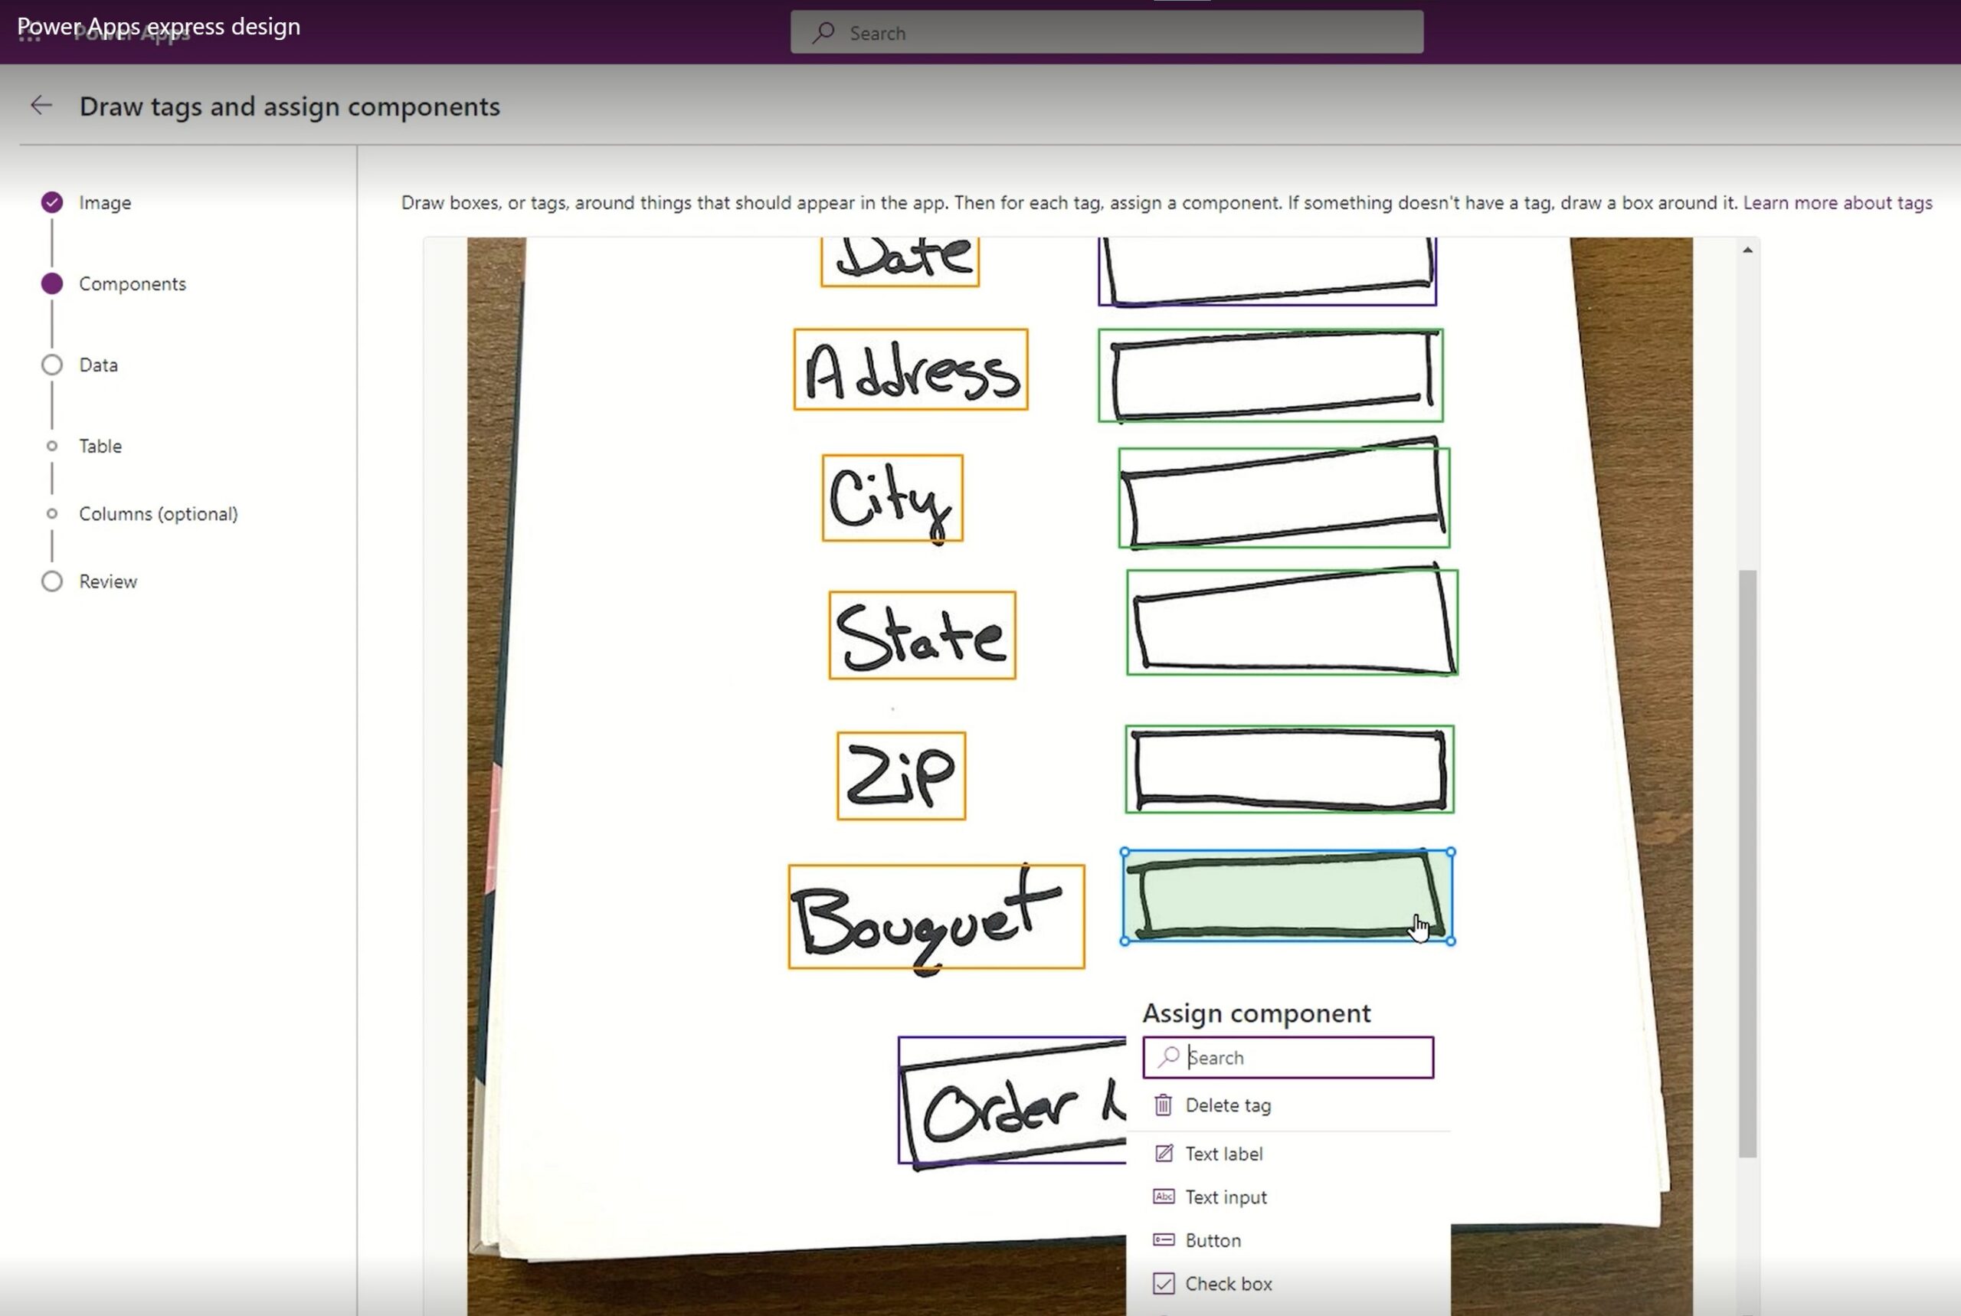1961x1316 pixels.
Task: Select the Address label tag
Action: (911, 369)
